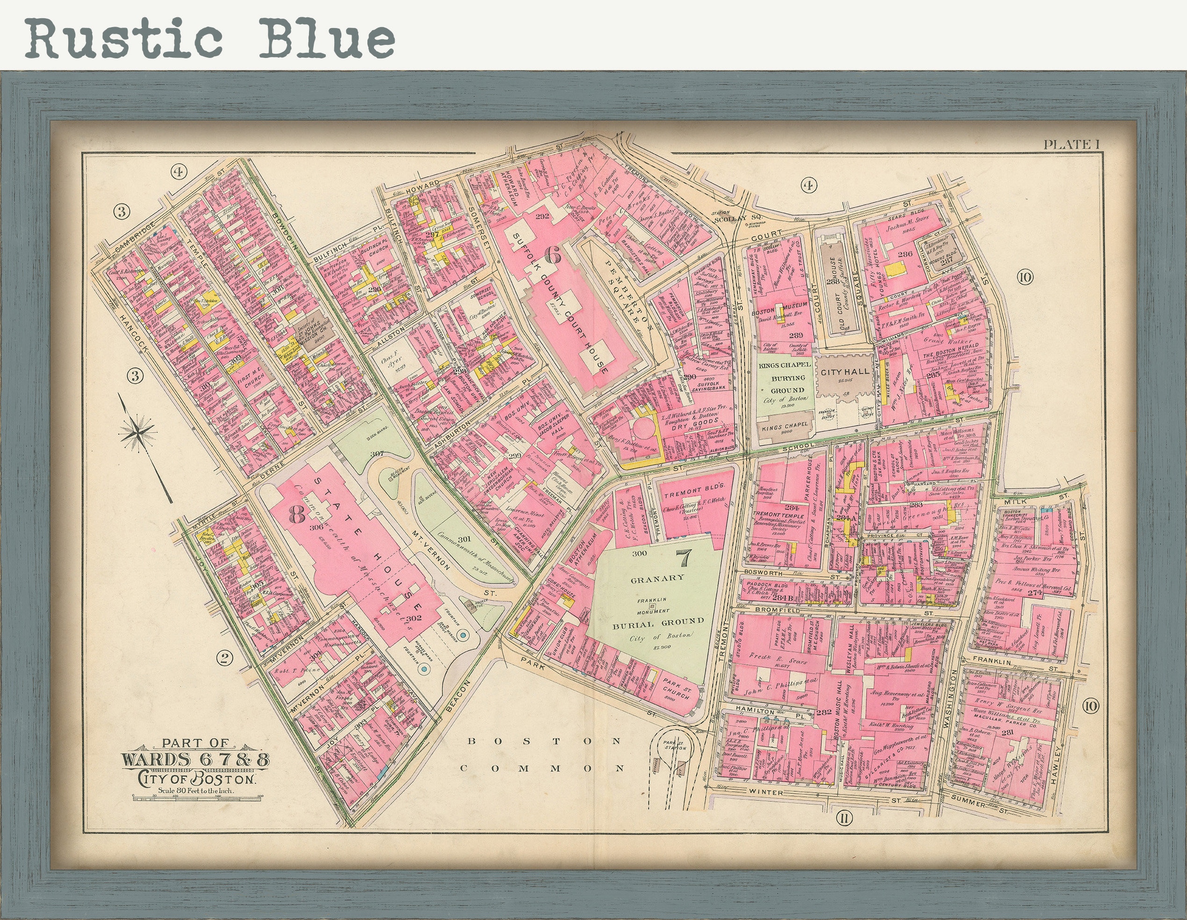Select the "WINTER" street label
Image resolution: width=1187 pixels, height=920 pixels.
click(766, 792)
